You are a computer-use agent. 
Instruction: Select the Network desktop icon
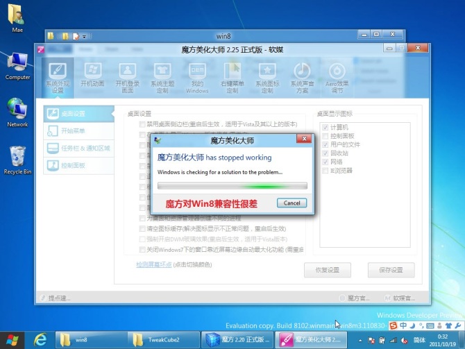coord(17,112)
